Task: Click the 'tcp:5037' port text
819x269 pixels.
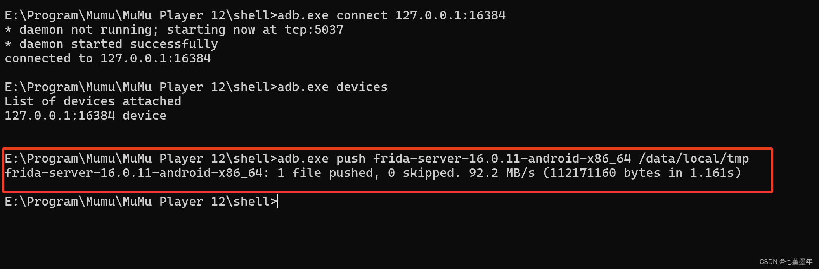Action: 314,30
